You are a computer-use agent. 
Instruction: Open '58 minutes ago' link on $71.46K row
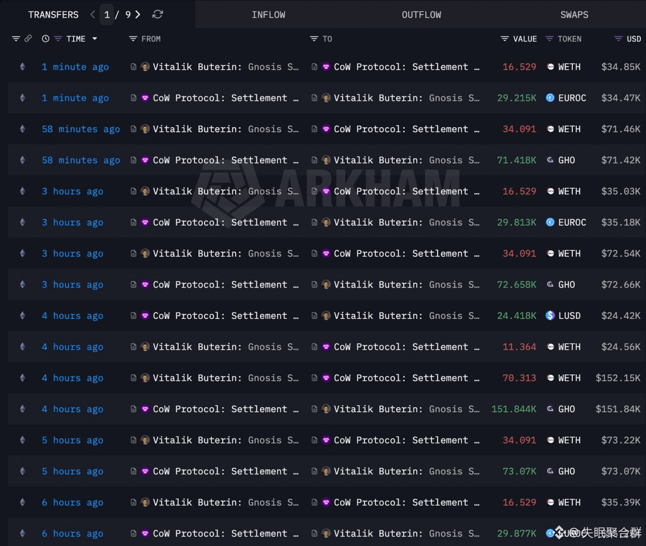click(x=81, y=129)
